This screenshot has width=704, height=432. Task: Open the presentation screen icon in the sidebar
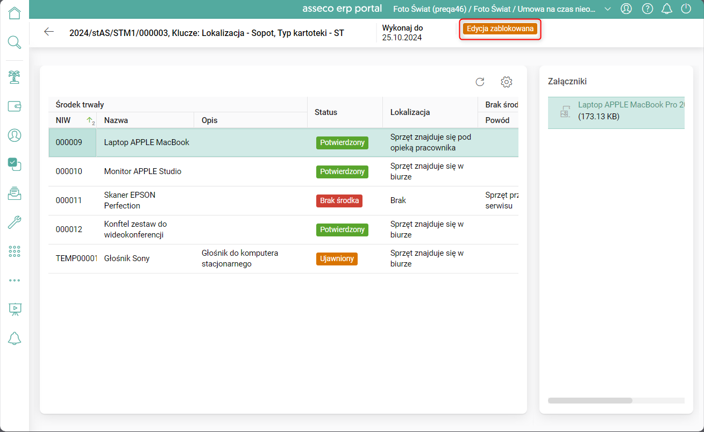[x=15, y=309]
